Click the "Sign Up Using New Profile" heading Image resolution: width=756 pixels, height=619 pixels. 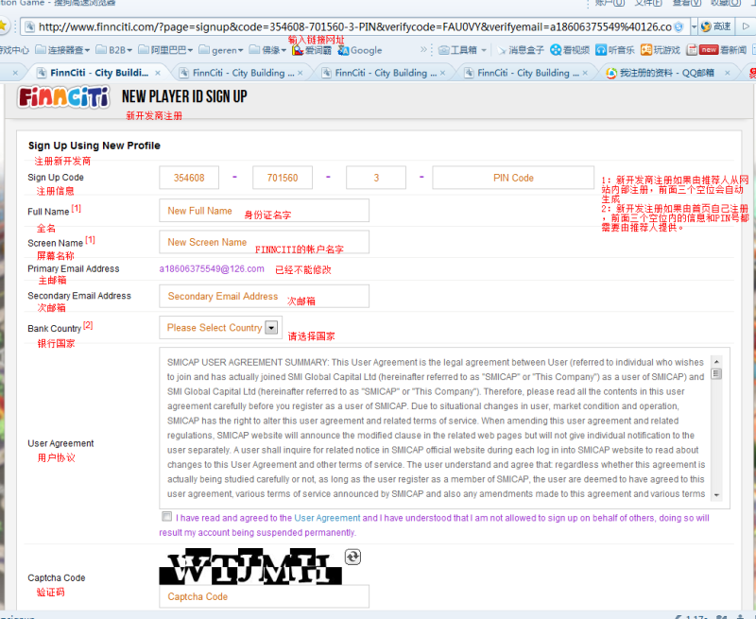tap(94, 146)
